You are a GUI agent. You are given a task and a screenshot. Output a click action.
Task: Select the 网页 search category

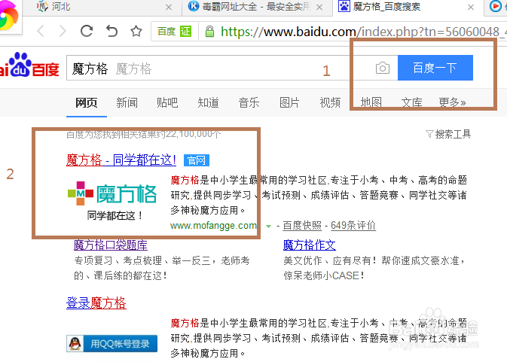pos(87,102)
